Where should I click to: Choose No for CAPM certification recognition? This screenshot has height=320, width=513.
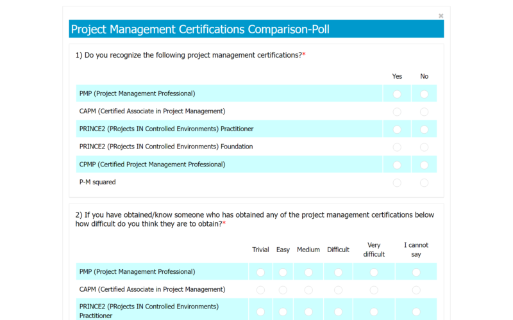point(424,112)
